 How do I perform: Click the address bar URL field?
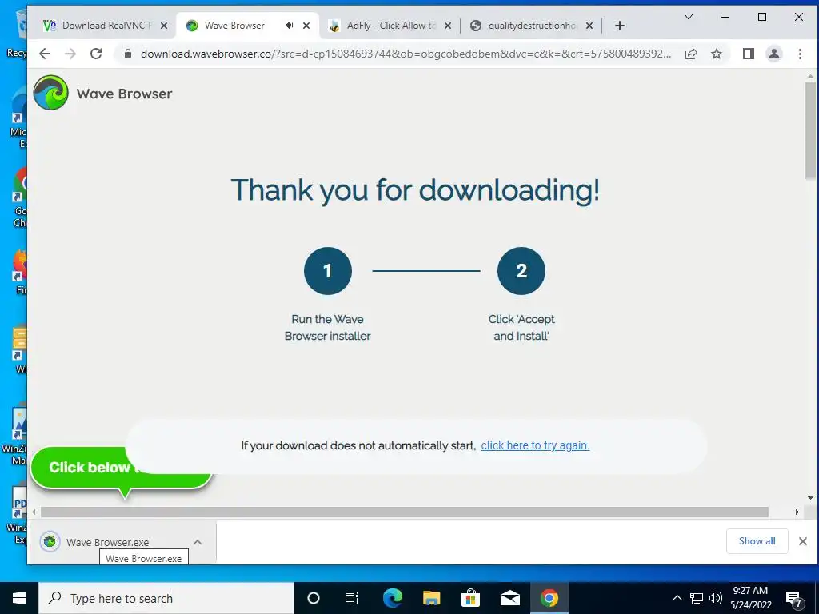406,54
